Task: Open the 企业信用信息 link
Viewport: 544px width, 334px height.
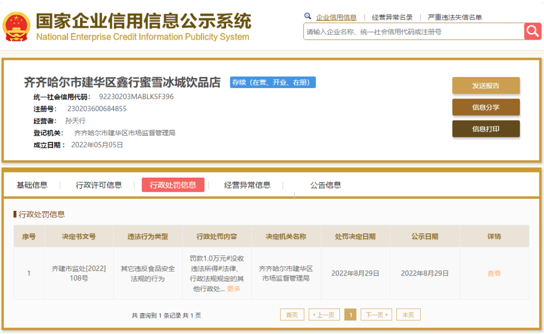Action: click(336, 16)
